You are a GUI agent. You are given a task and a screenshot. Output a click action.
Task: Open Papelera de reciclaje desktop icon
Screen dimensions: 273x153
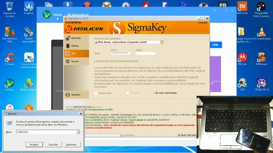(x=9, y=9)
